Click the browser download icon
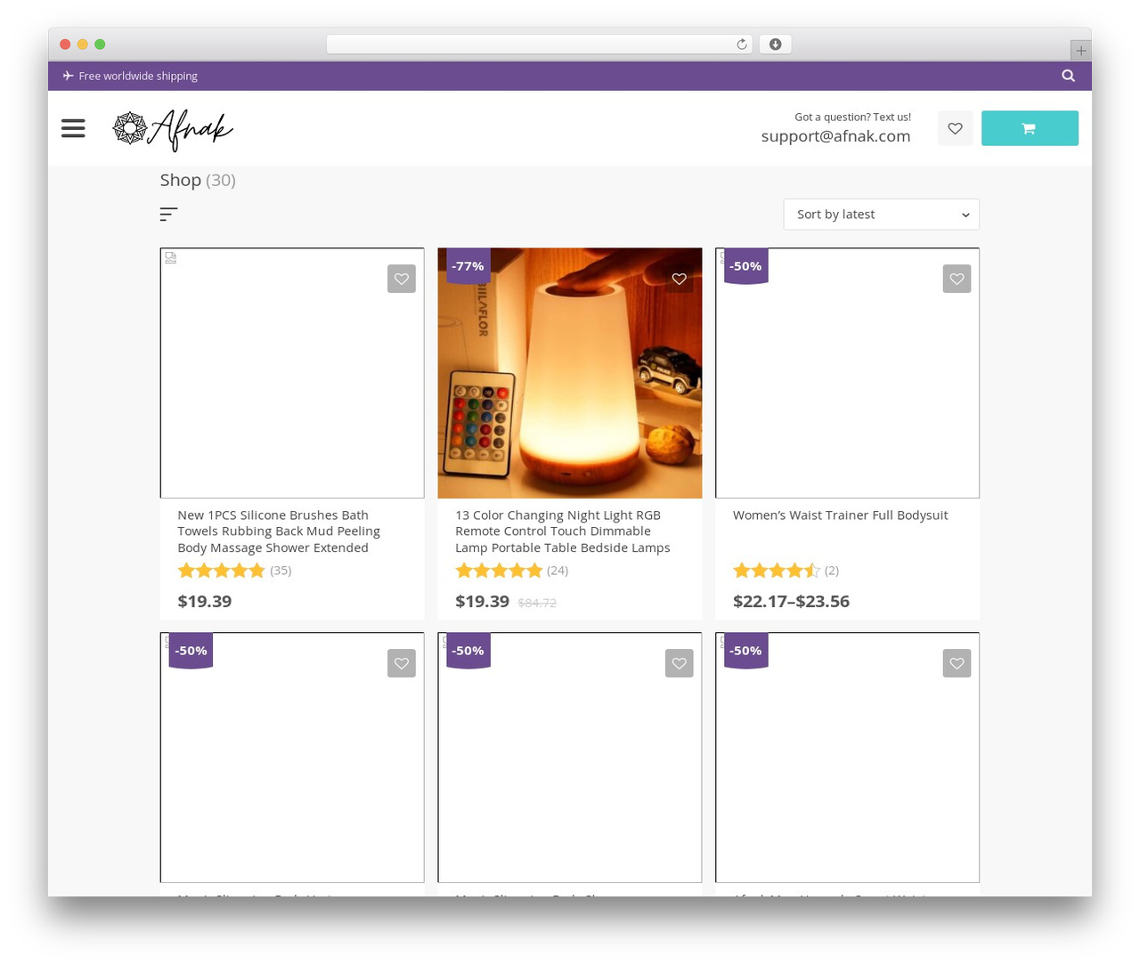This screenshot has height=965, width=1140. [x=775, y=45]
